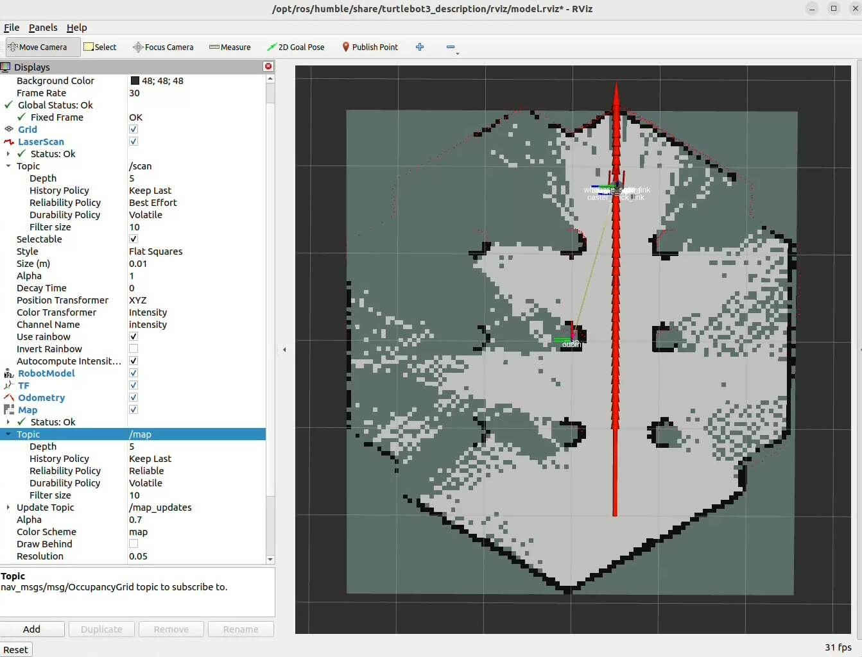Activate the Focus Camera tool

163,47
